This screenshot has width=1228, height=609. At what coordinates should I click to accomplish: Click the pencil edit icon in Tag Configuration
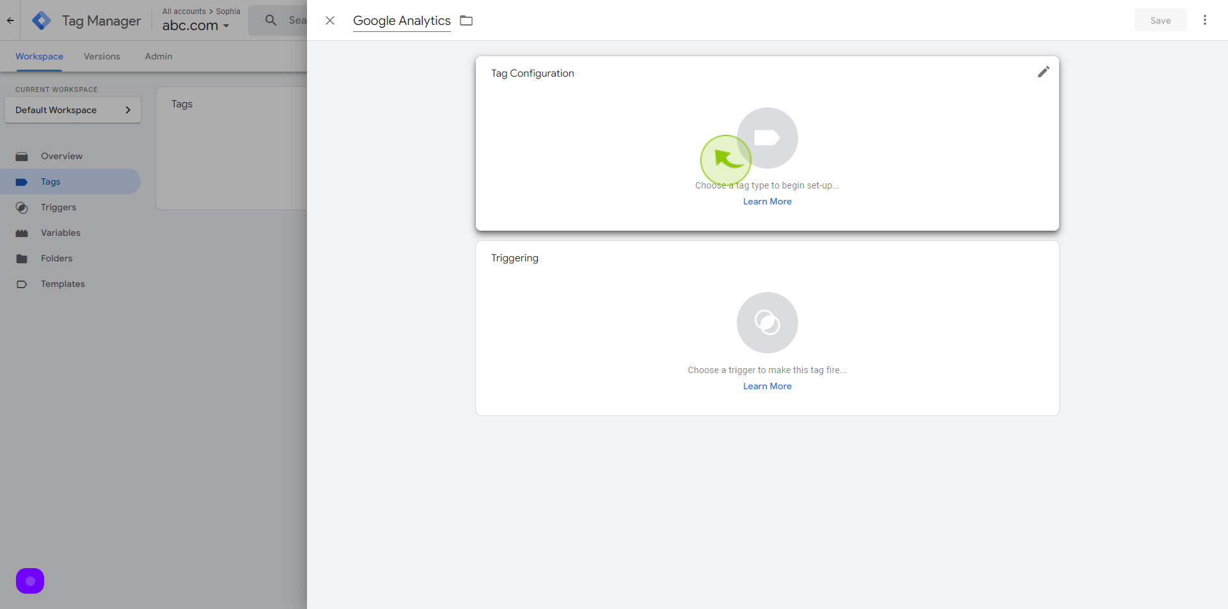(1044, 72)
